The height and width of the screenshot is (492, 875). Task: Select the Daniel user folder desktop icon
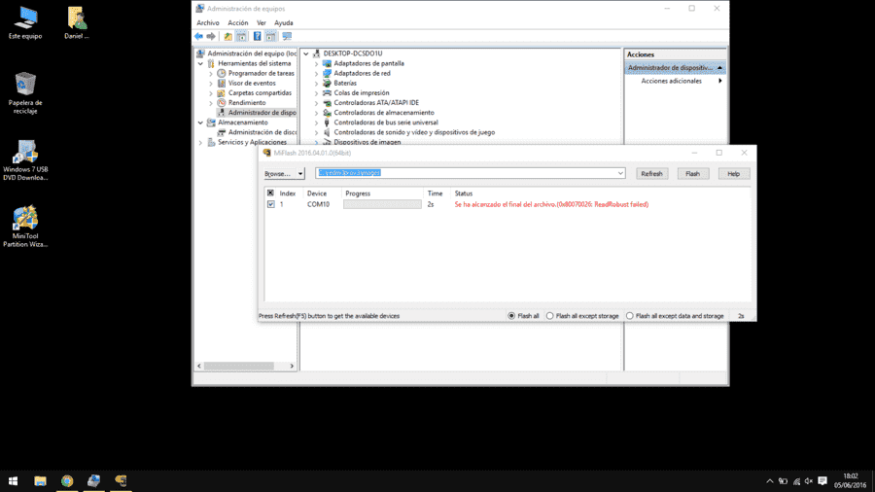tap(77, 23)
